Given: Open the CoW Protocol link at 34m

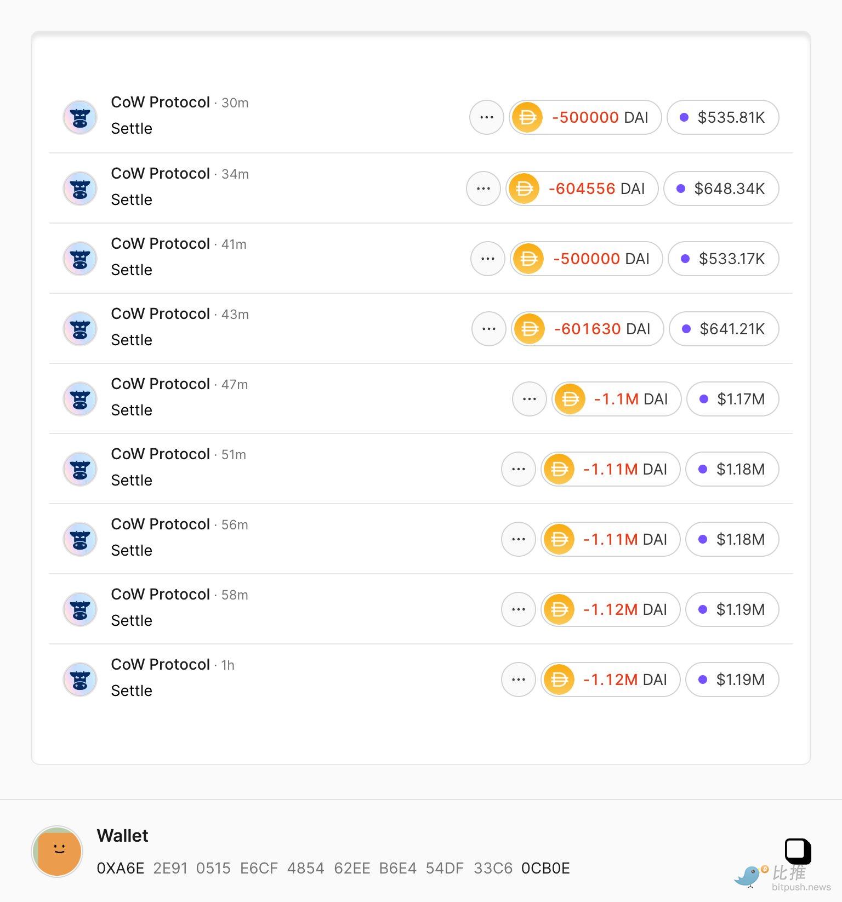Looking at the screenshot, I should (161, 174).
